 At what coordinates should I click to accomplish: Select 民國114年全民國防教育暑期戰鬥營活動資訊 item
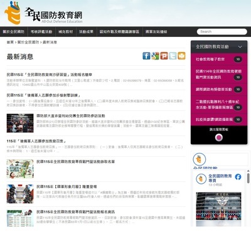[219, 74]
